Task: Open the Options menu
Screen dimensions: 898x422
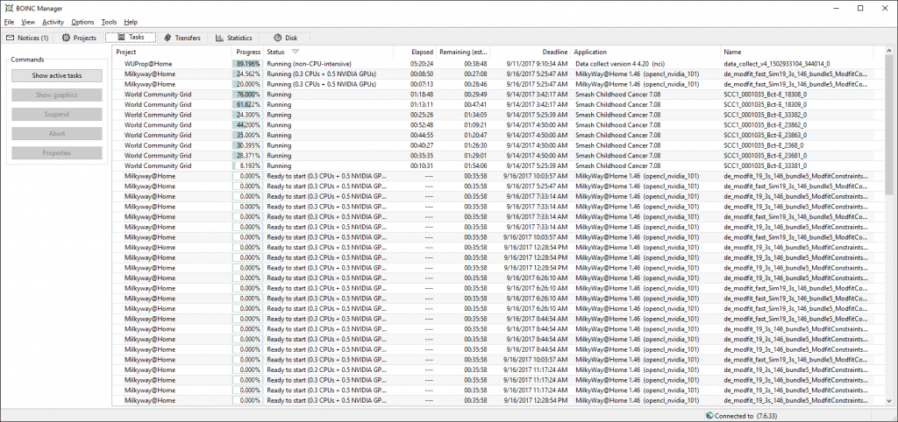Action: (x=82, y=21)
